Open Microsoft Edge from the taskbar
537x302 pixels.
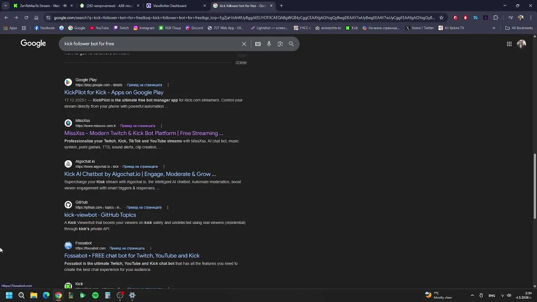(x=46, y=295)
